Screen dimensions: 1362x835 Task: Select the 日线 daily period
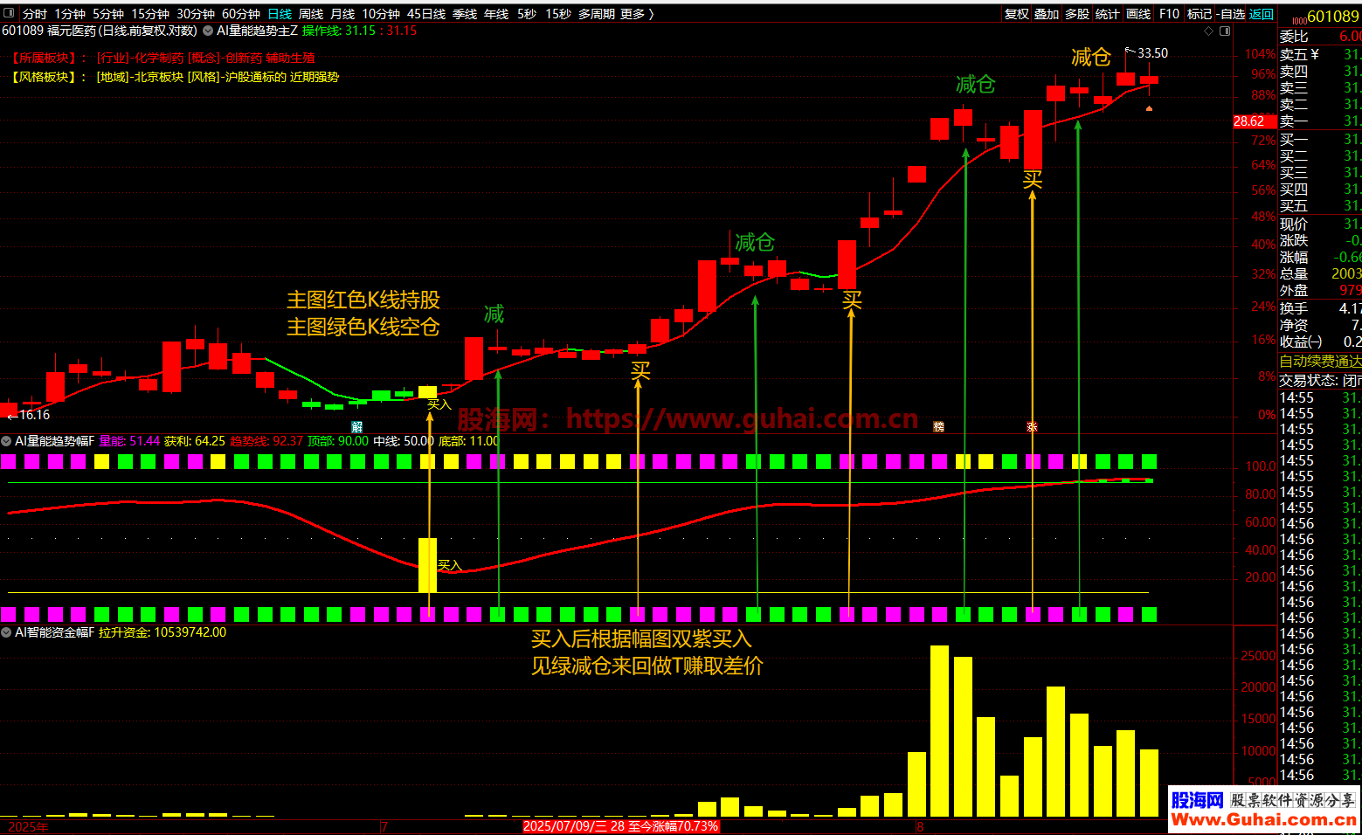click(x=280, y=14)
